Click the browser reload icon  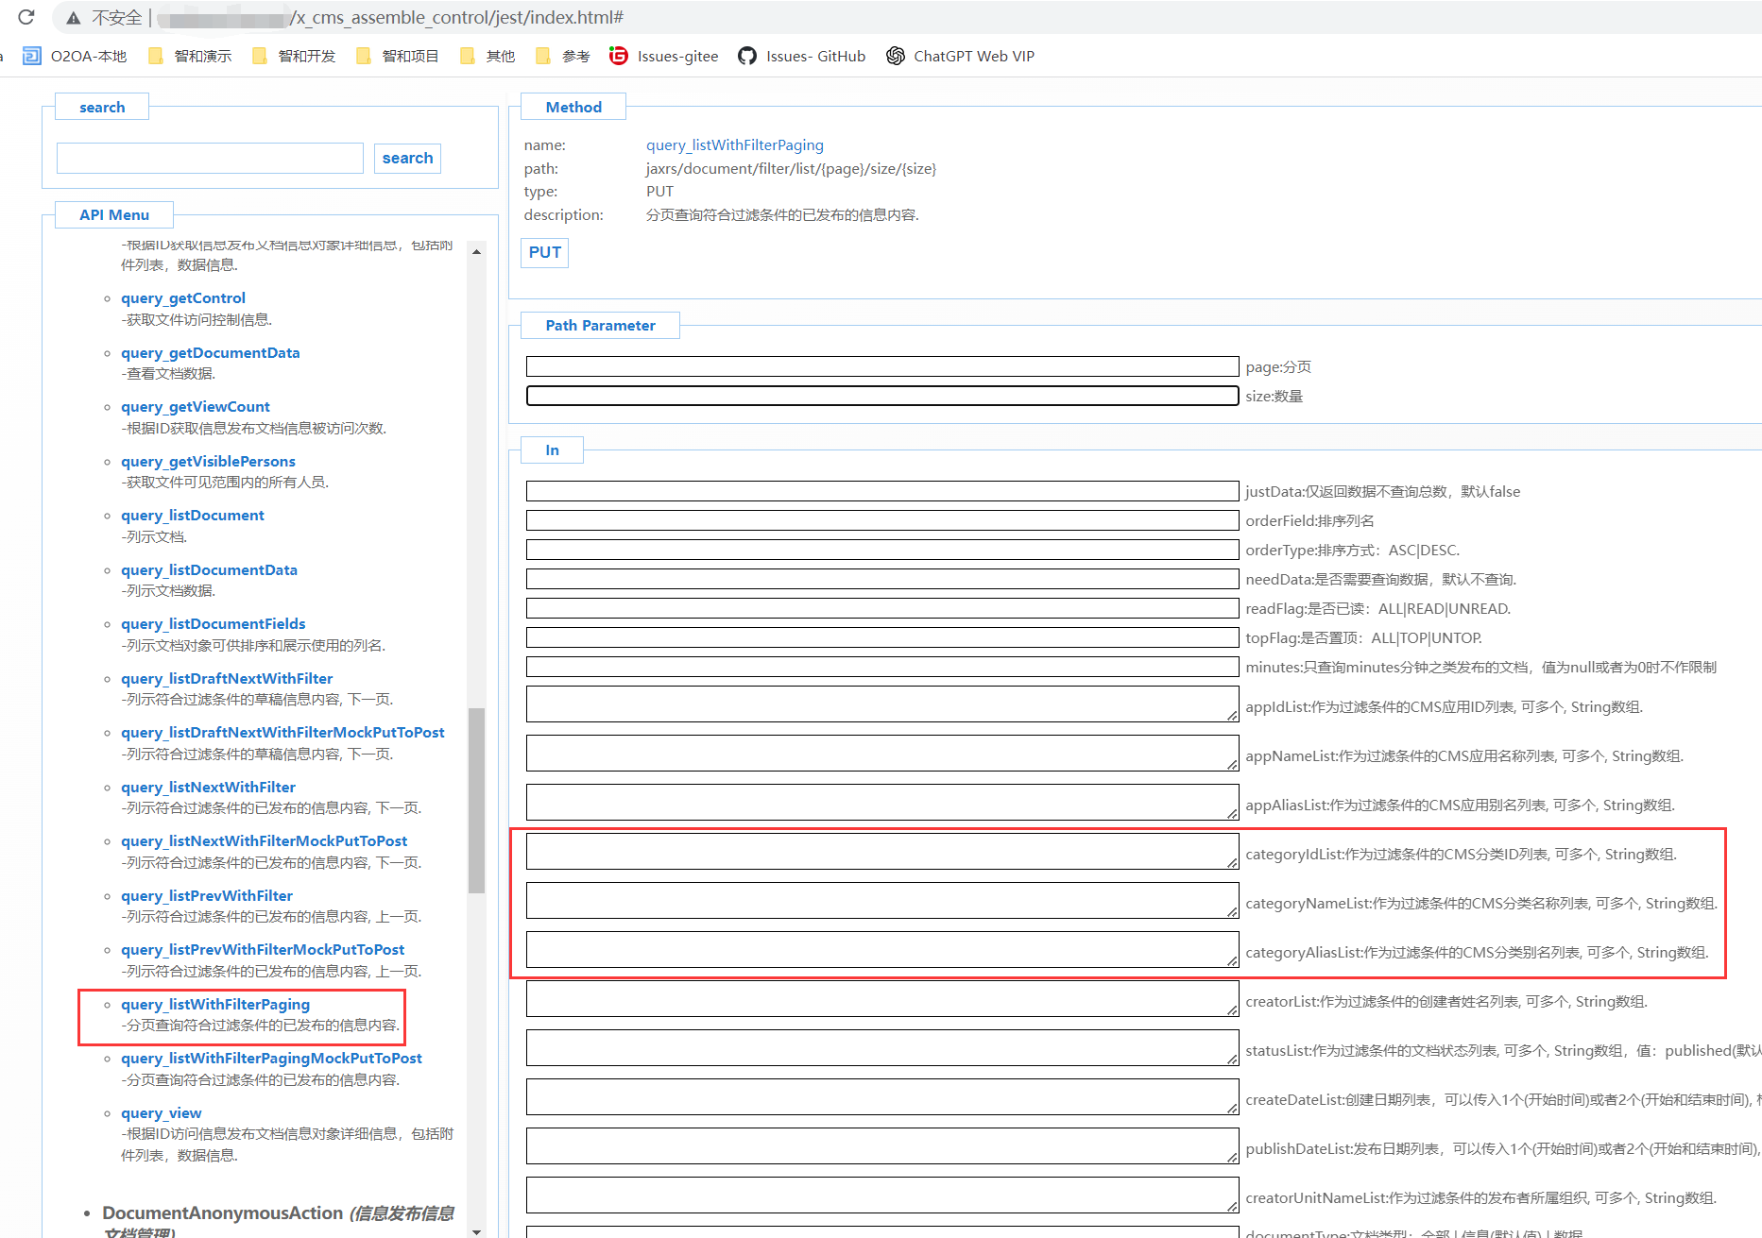click(x=26, y=17)
